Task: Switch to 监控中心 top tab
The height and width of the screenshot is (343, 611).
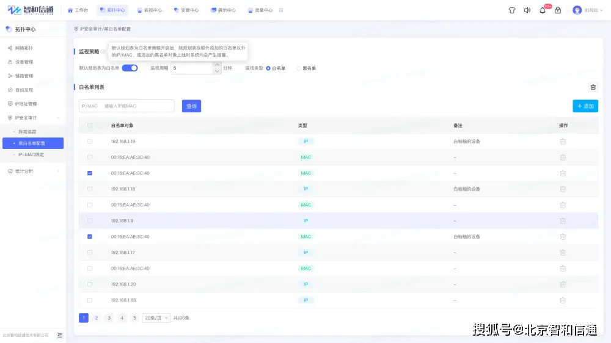Action: (x=150, y=10)
